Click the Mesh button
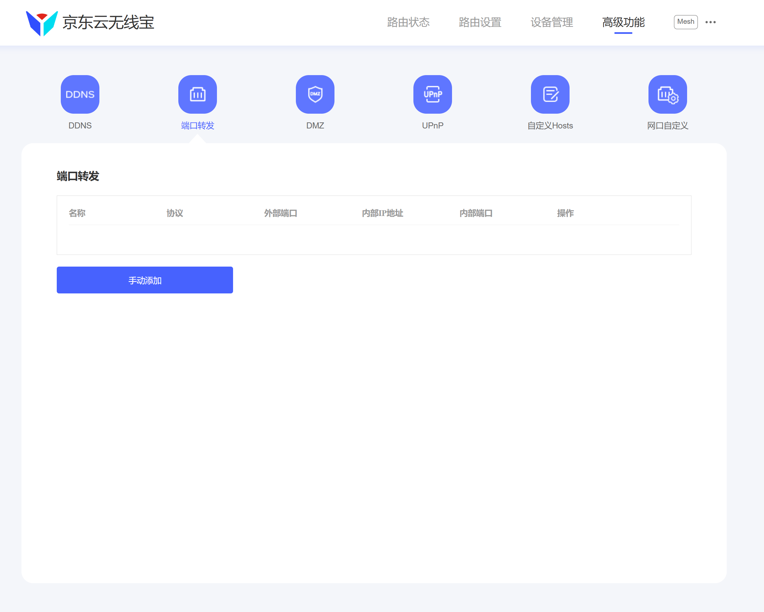764x612 pixels. 686,22
